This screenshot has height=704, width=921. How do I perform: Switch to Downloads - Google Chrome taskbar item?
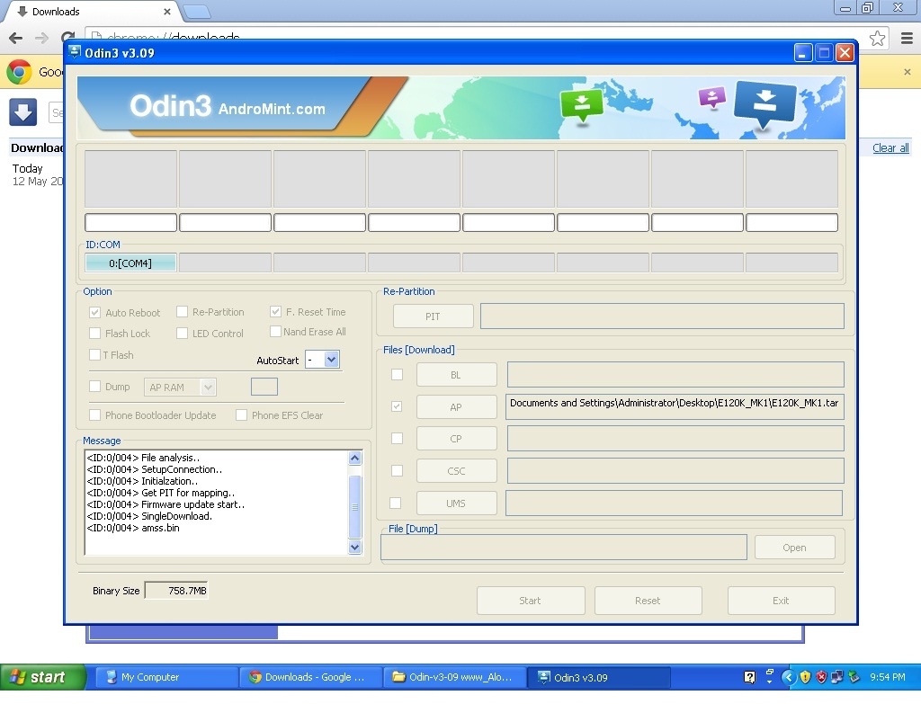point(310,677)
